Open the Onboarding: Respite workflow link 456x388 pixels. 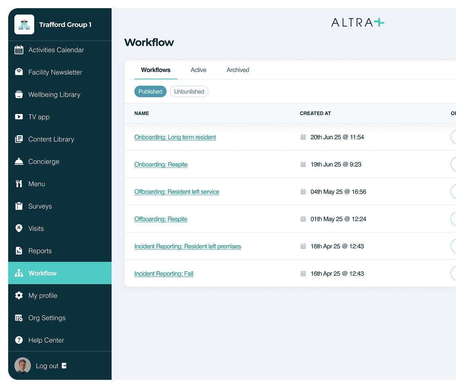tap(161, 164)
